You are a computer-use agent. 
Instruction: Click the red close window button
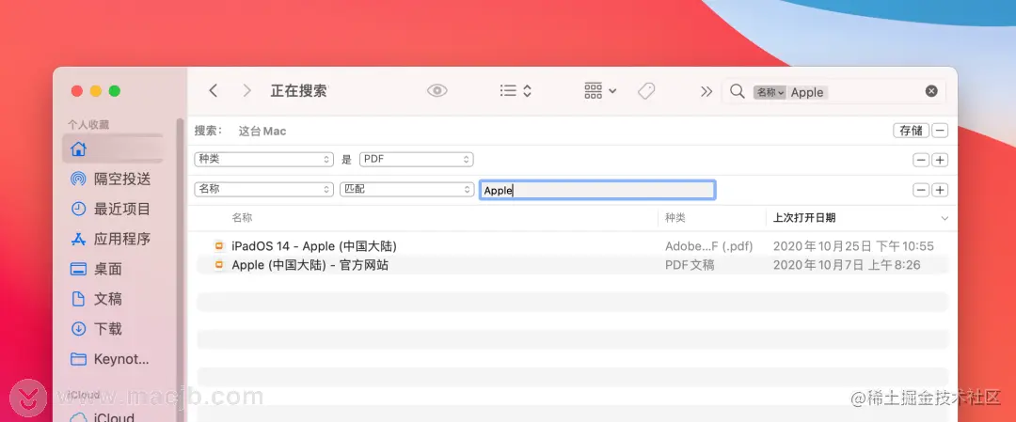pyautogui.click(x=77, y=91)
